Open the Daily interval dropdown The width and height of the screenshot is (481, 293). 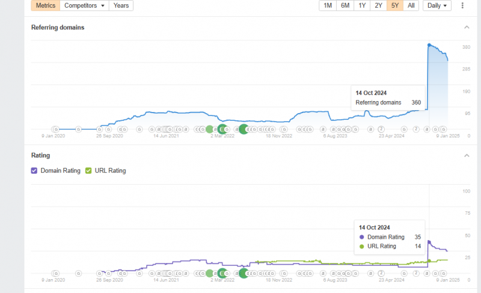(x=437, y=6)
